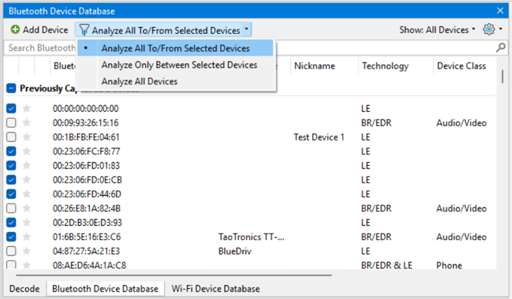Click the Technology column header
Viewport: 512px width, 299px height.
(385, 66)
